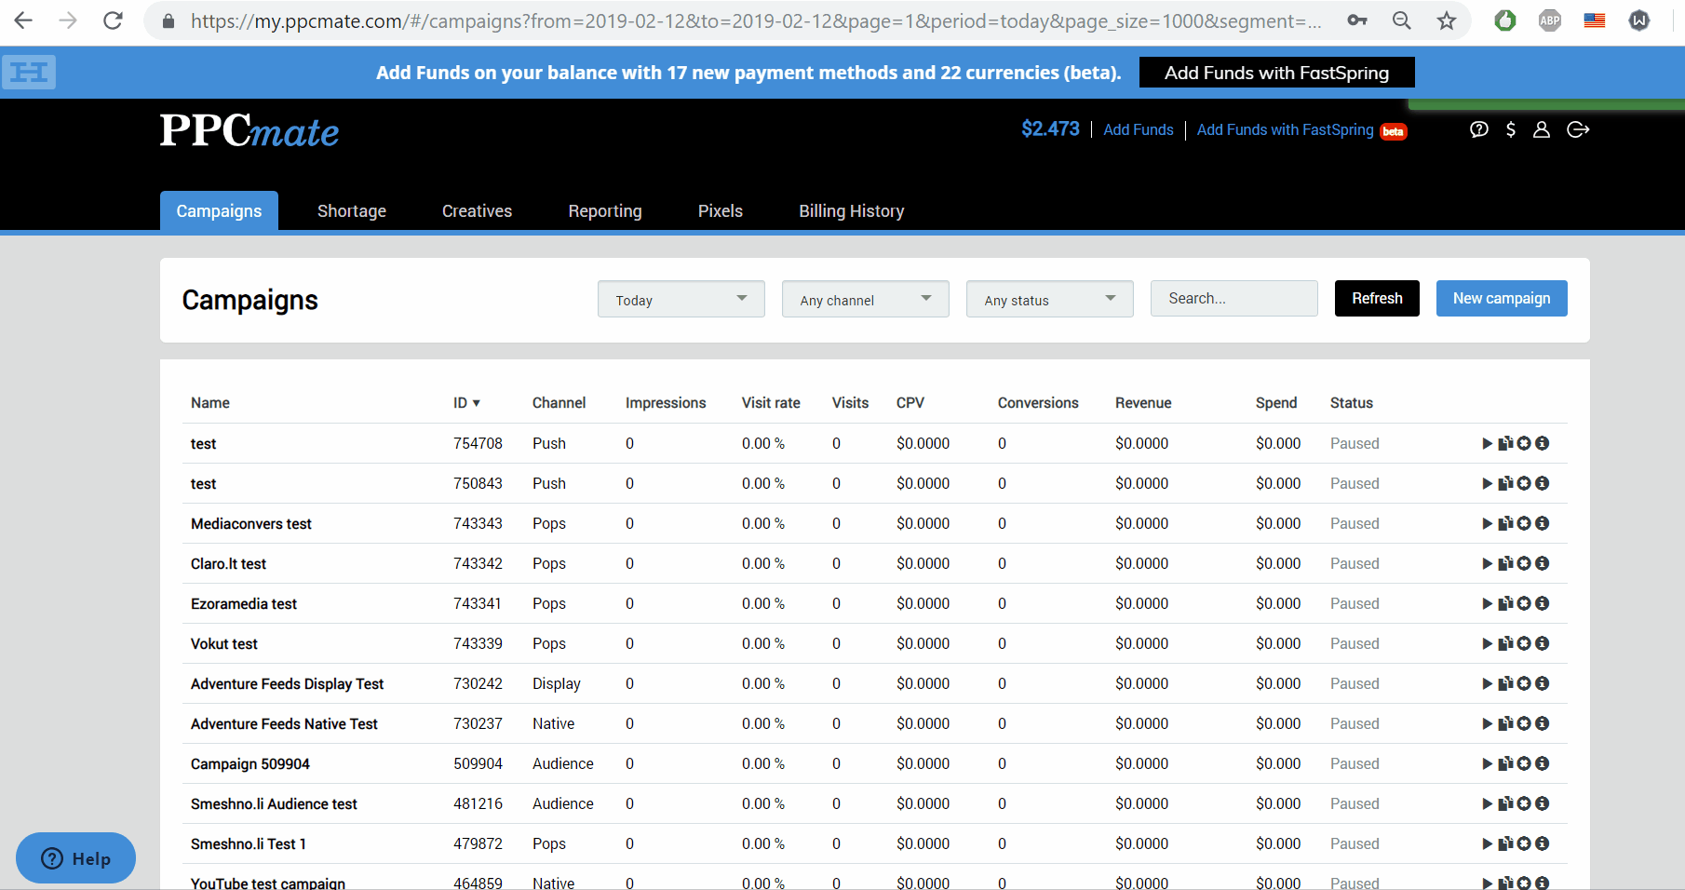Open the Any status filter dropdown
Viewport: 1685px width, 890px height.
pyautogui.click(x=1049, y=299)
